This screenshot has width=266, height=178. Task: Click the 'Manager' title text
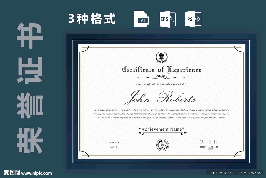(x=209, y=149)
